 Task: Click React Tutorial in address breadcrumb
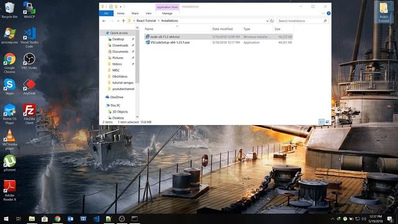coord(146,21)
